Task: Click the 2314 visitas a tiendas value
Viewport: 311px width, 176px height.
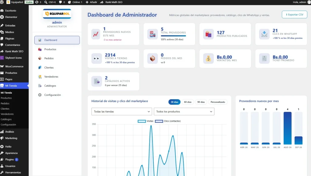Action: pos(110,55)
